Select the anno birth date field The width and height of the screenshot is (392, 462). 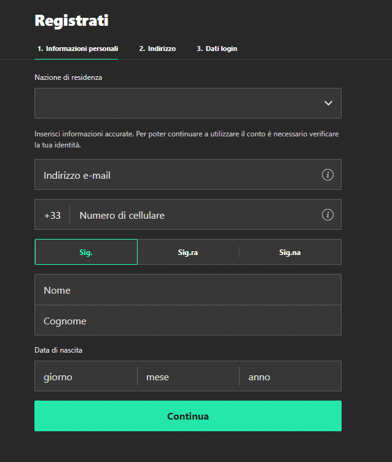(291, 376)
